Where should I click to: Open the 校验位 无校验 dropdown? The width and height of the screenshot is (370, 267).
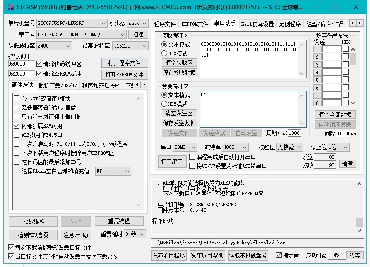[289, 147]
